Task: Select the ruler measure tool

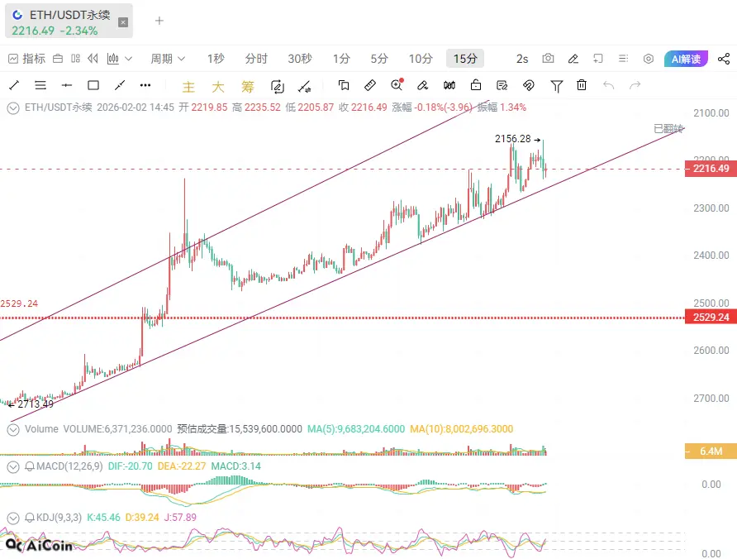Action: click(370, 85)
